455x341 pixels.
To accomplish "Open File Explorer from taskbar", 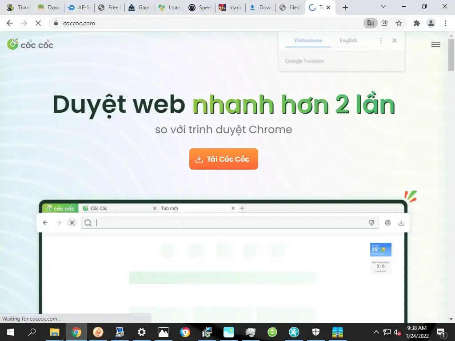I will [x=54, y=332].
